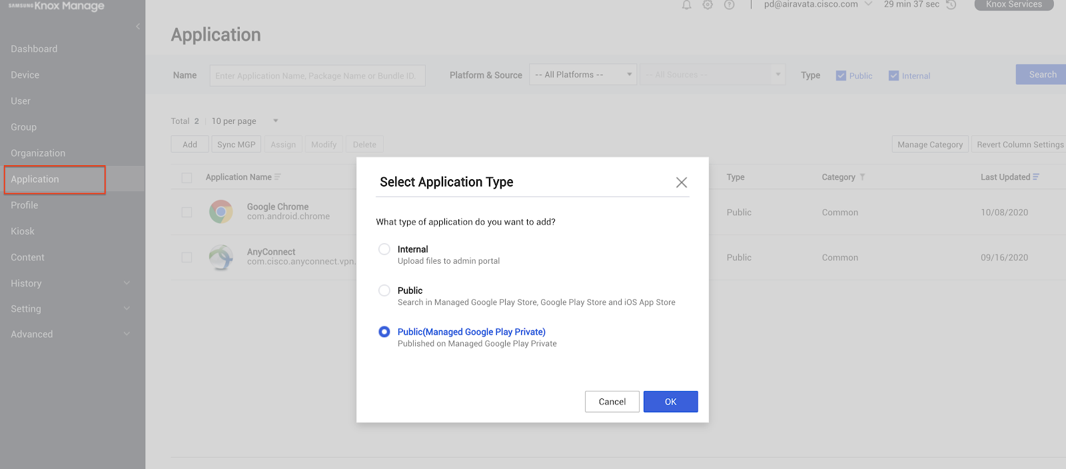The image size is (1066, 469).
Task: Click the Type column header
Action: (736, 177)
